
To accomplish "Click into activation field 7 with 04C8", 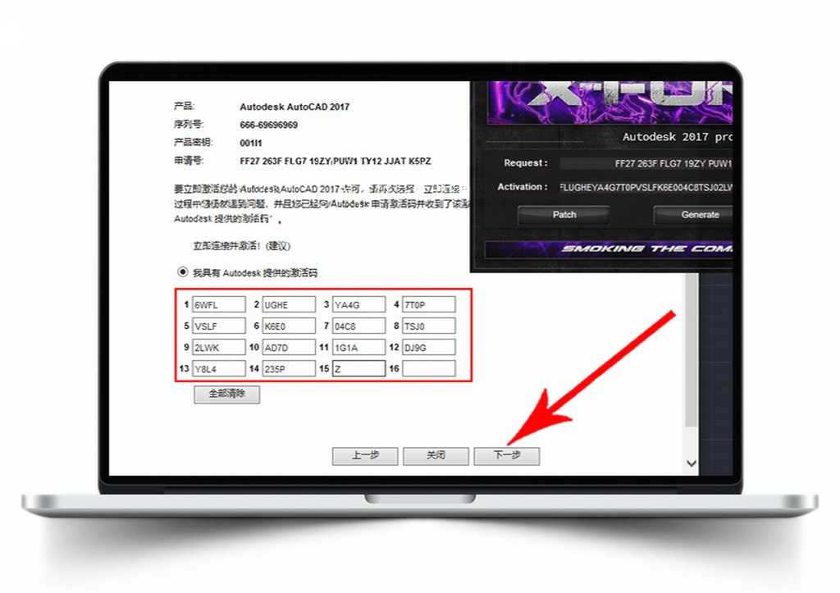I will pyautogui.click(x=359, y=326).
